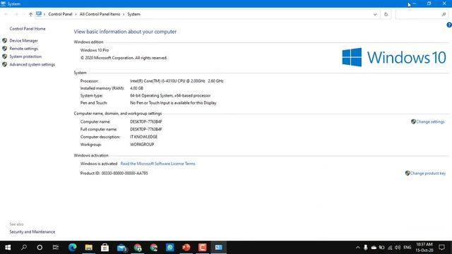
Task: Open taskbar Search
Action: [24, 248]
